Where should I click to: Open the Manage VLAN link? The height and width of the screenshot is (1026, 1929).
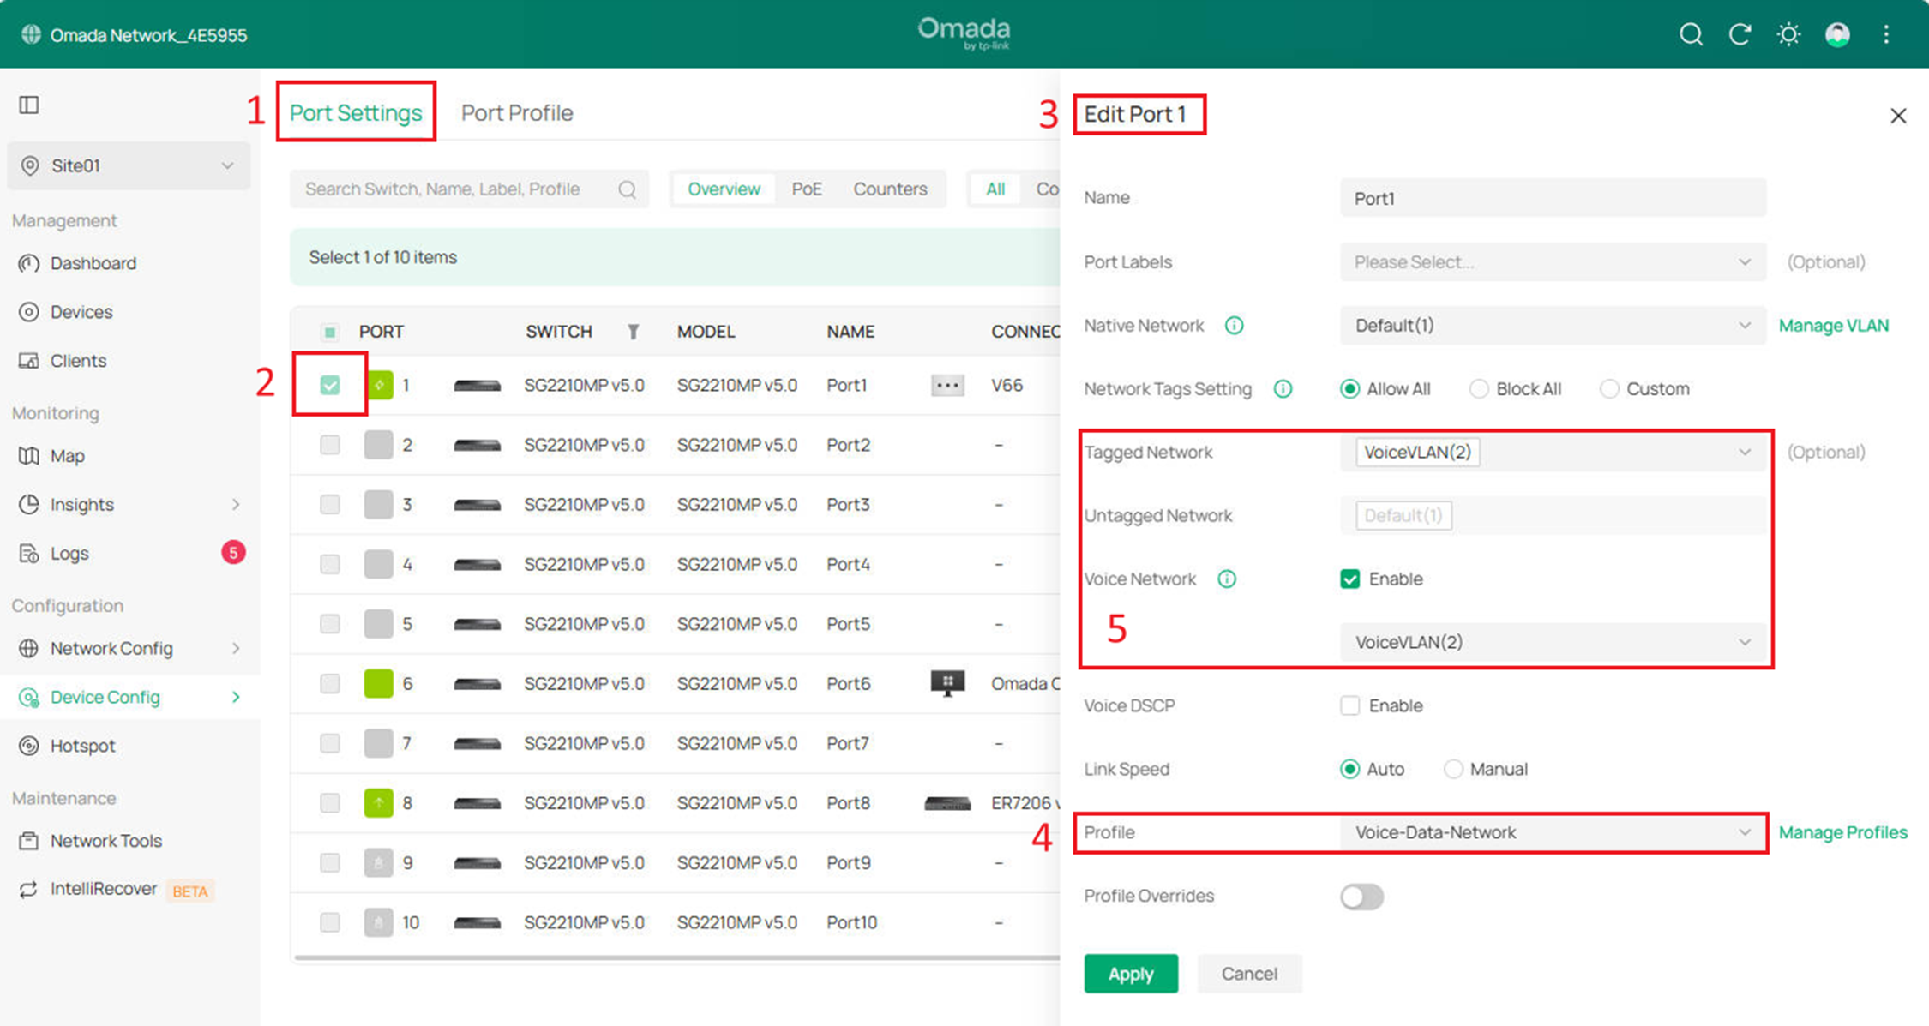click(x=1834, y=326)
